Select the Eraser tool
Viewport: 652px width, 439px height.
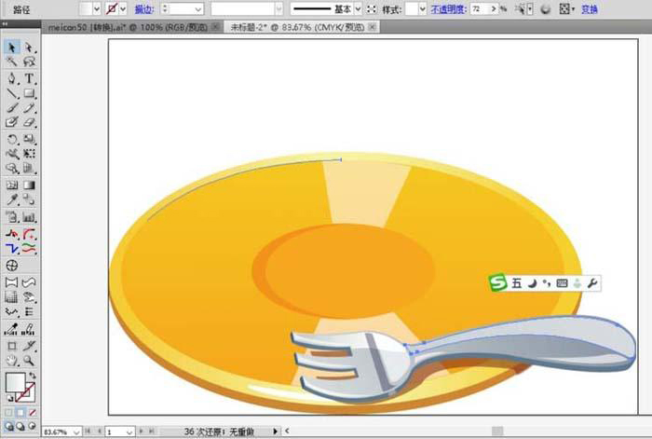pos(29,122)
